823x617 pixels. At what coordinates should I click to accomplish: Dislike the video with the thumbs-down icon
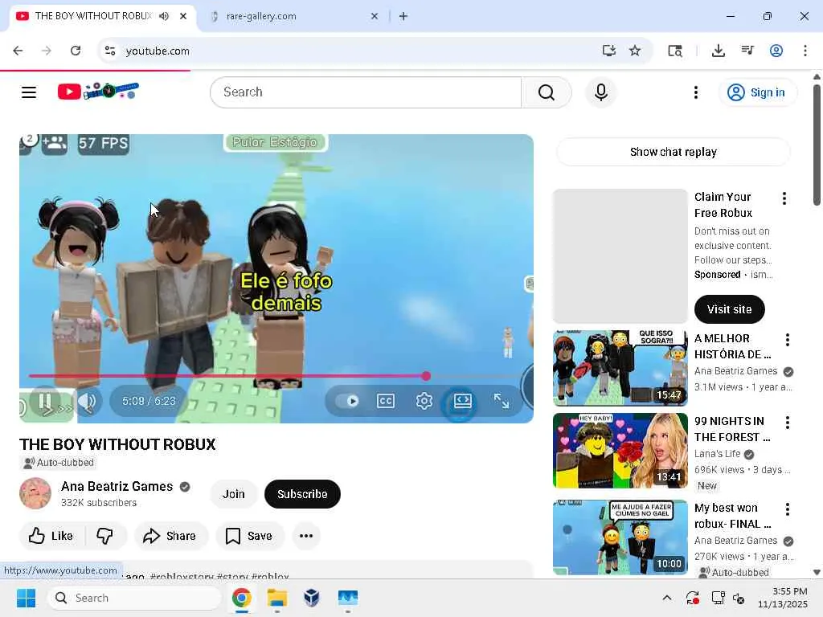tap(105, 536)
